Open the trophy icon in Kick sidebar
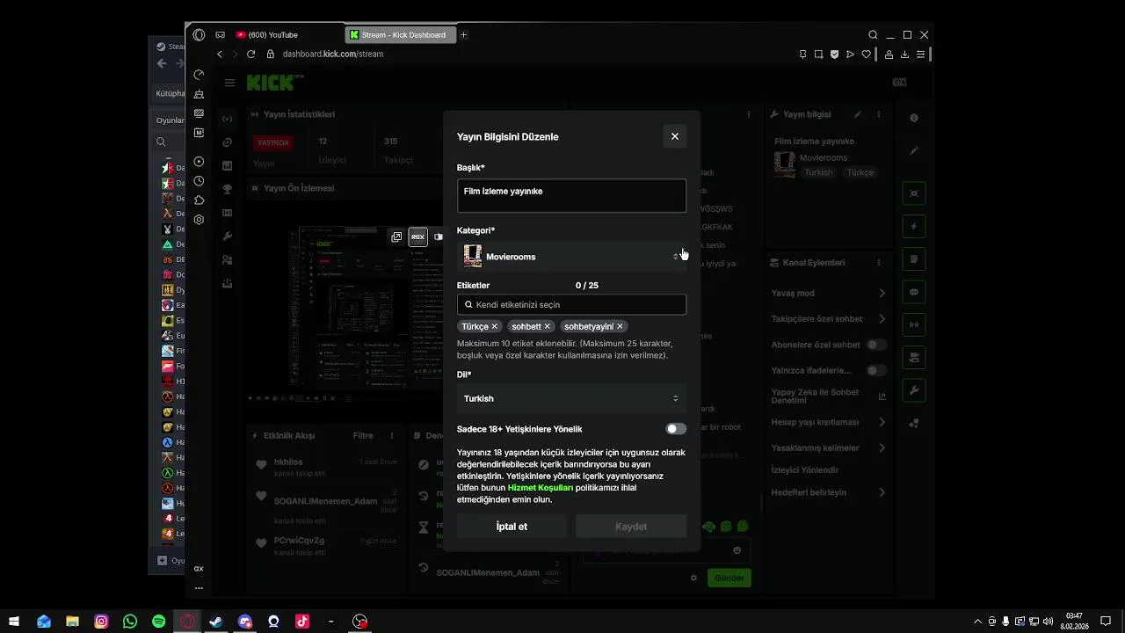1125x633 pixels. click(x=228, y=189)
